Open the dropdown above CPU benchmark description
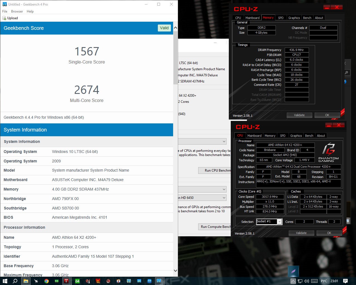Viewport: 356px width, 285px height. (x=202, y=142)
